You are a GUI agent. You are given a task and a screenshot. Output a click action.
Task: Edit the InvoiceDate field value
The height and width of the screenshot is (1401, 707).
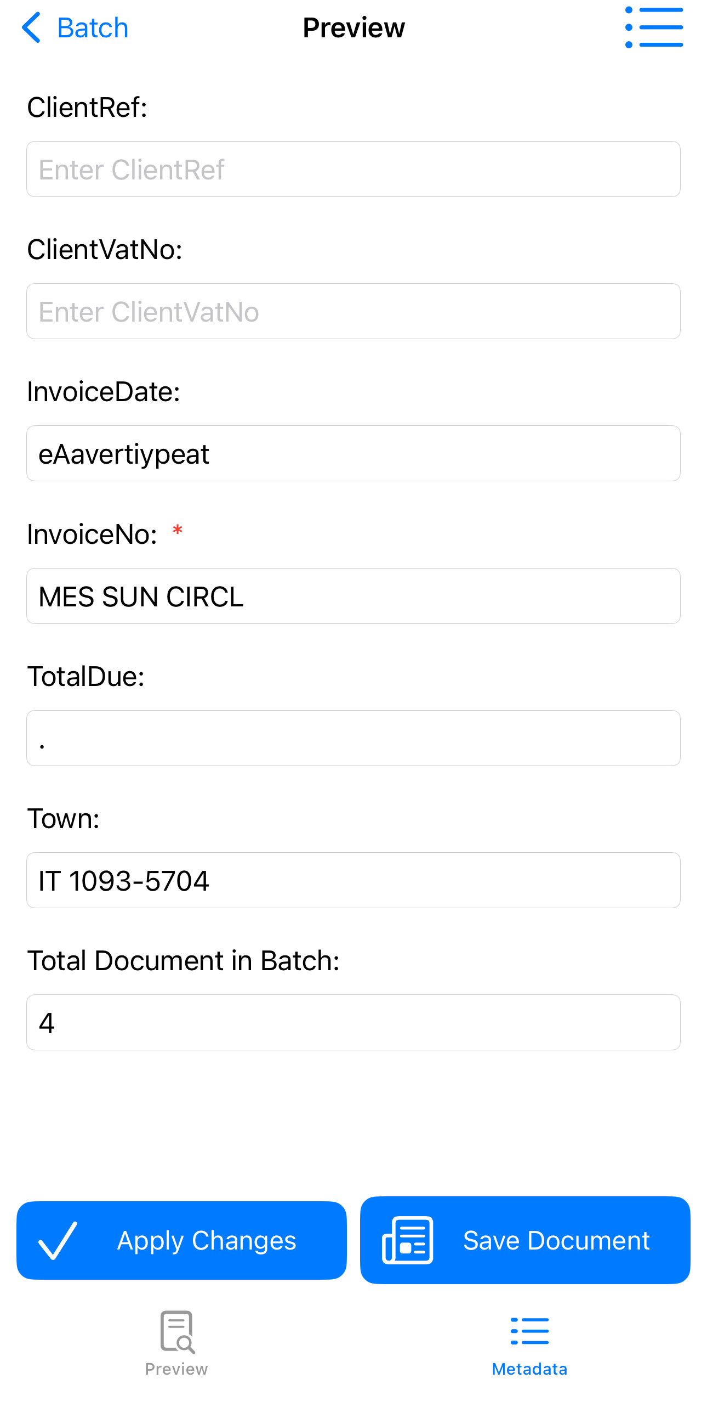coord(353,453)
